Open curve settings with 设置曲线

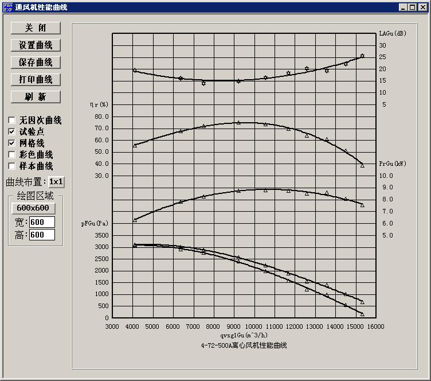pos(36,45)
